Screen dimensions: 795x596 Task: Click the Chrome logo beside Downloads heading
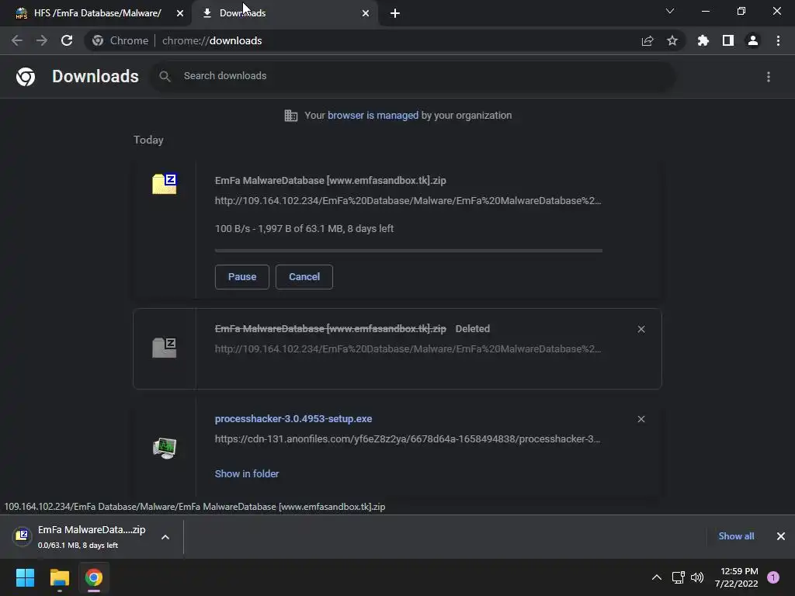click(26, 77)
